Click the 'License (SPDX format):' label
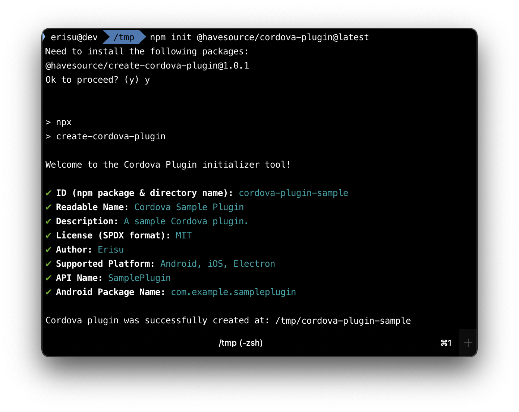 click(x=113, y=235)
